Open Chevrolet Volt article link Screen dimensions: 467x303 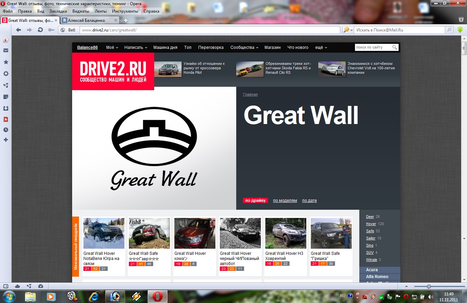371,68
